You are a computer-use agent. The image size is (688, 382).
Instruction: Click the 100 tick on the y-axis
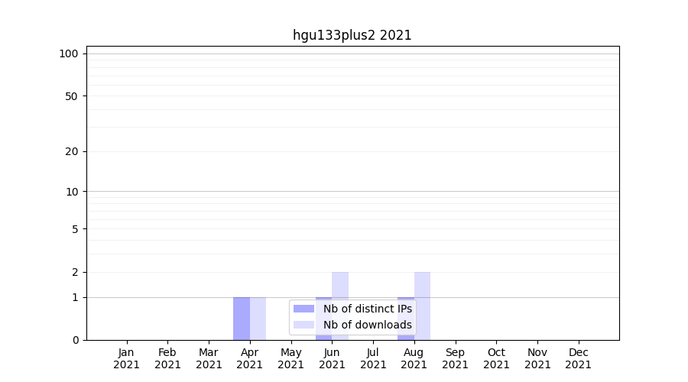click(x=69, y=53)
